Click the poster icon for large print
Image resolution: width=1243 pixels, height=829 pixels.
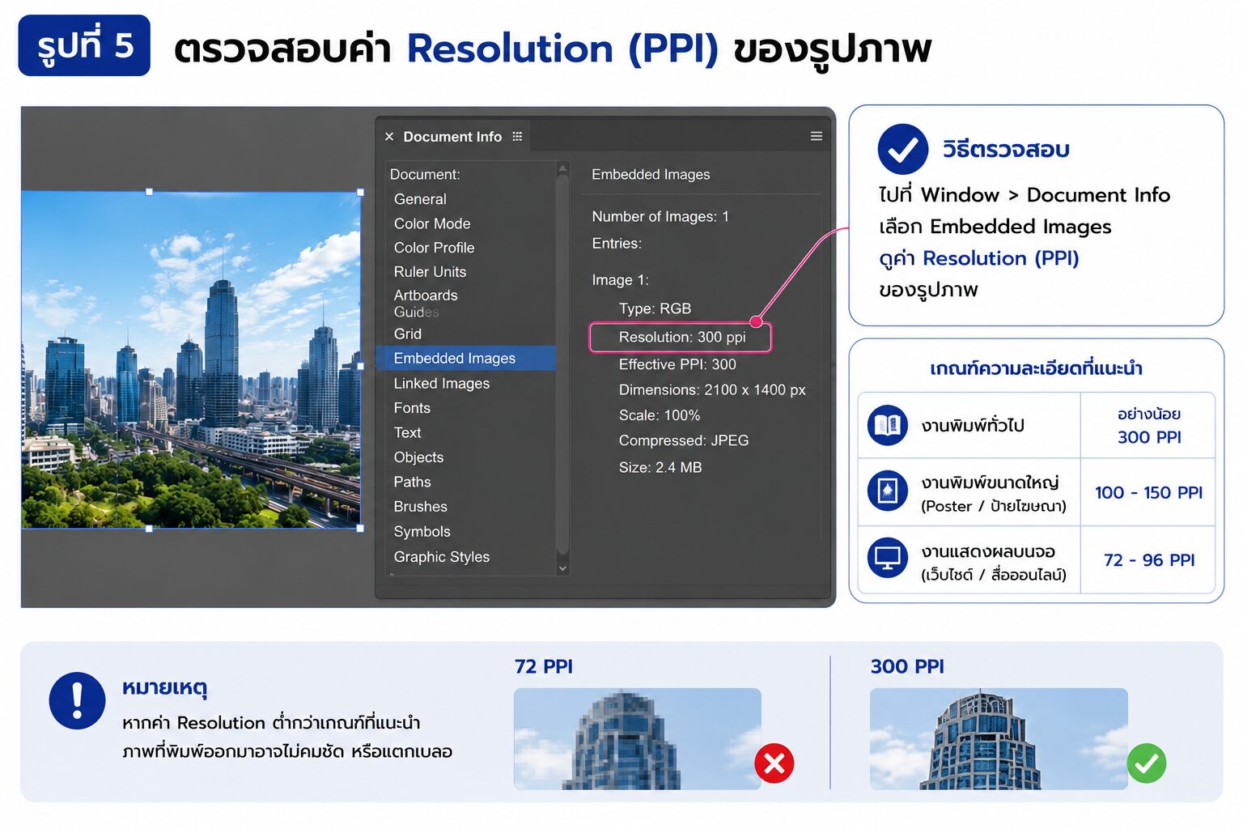[x=888, y=491]
